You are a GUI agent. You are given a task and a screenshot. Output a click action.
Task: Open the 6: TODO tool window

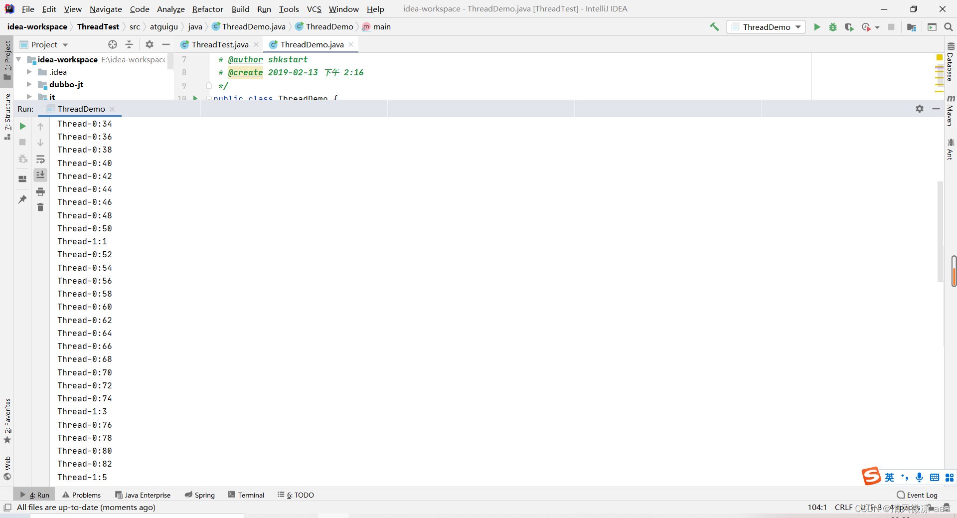296,495
